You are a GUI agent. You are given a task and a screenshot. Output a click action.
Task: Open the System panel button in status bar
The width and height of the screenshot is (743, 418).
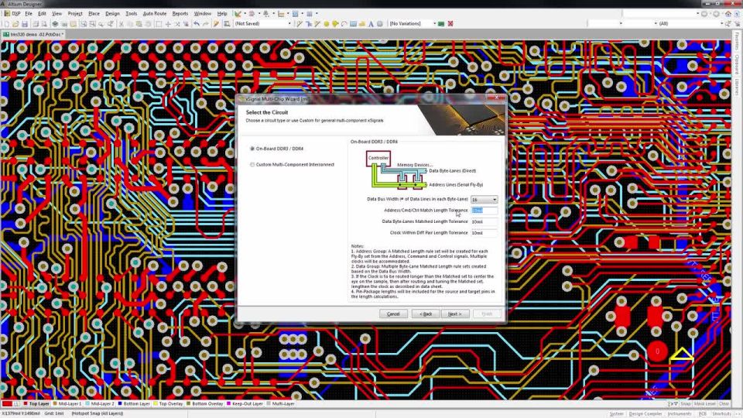(x=616, y=413)
